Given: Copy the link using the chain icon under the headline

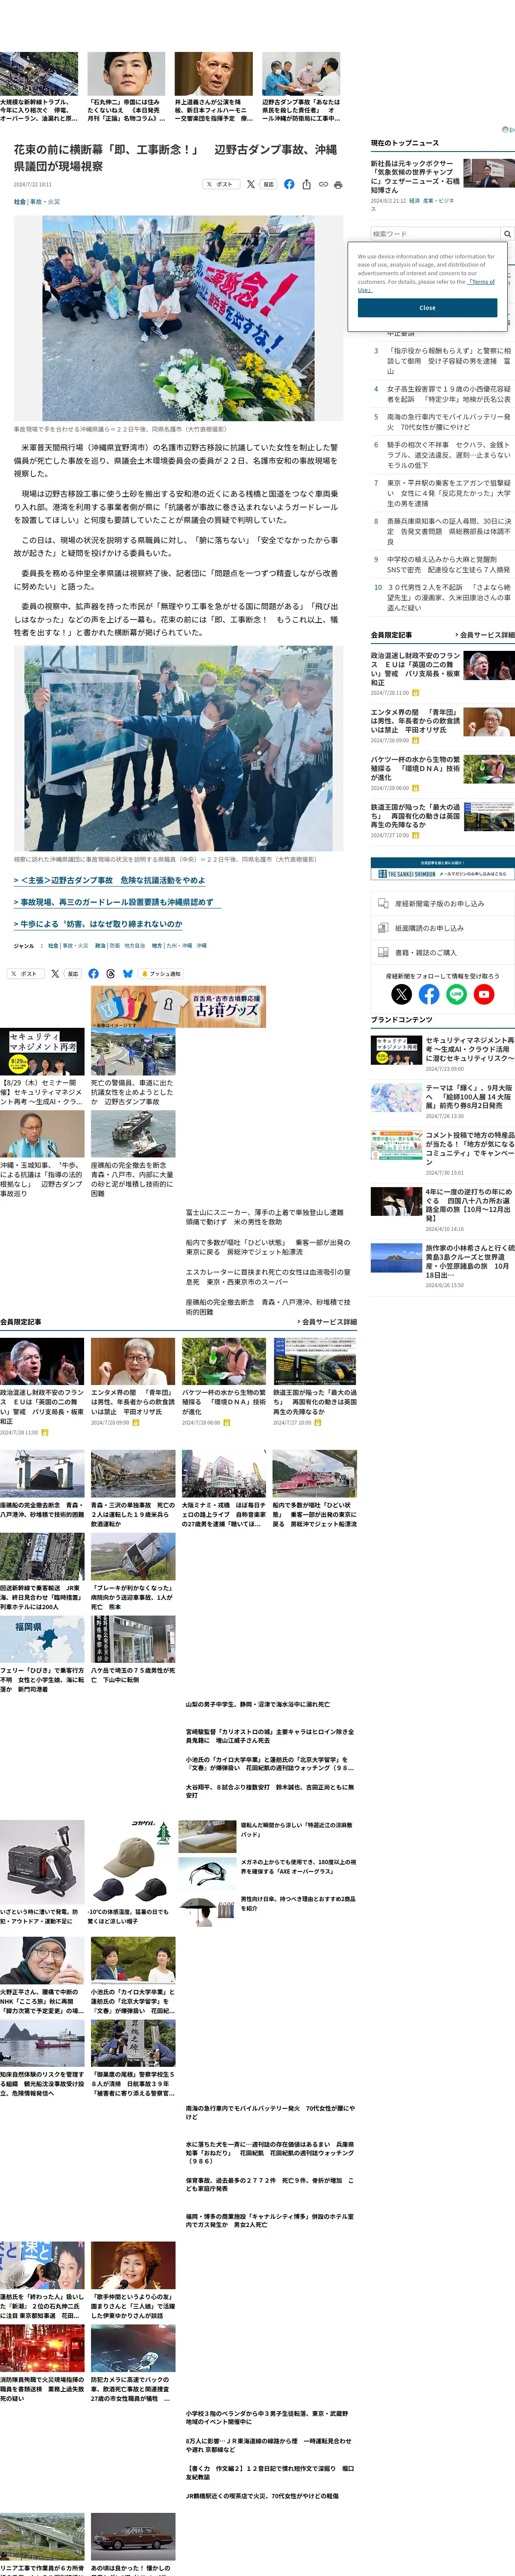Looking at the screenshot, I should click(x=323, y=184).
